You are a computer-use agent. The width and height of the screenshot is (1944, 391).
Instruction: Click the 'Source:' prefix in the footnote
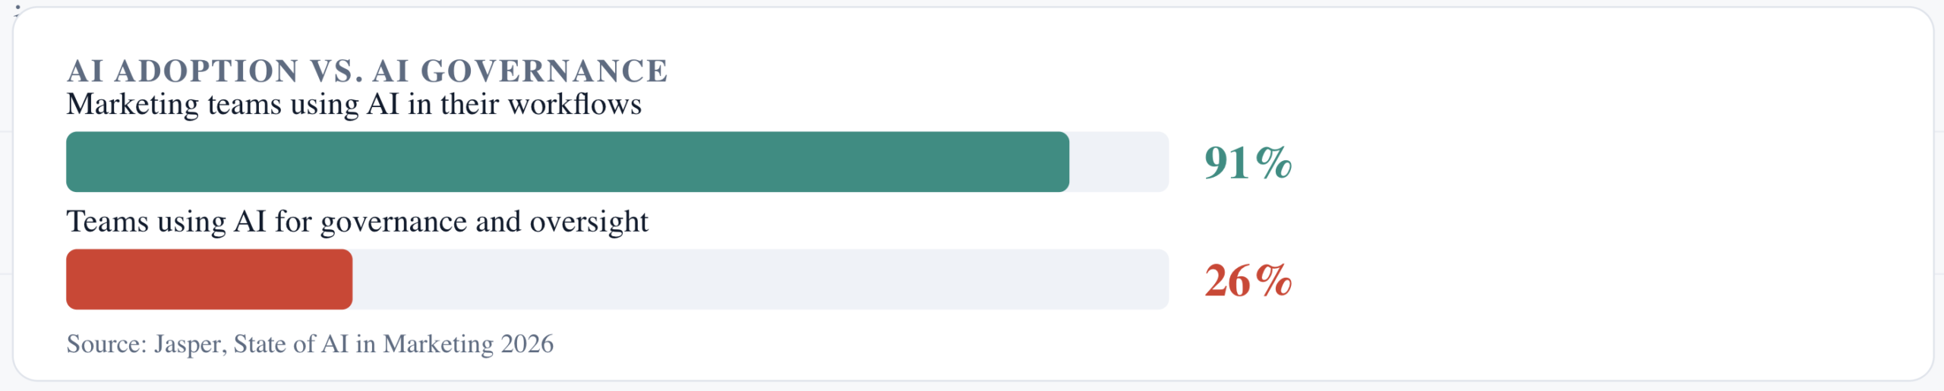point(107,344)
